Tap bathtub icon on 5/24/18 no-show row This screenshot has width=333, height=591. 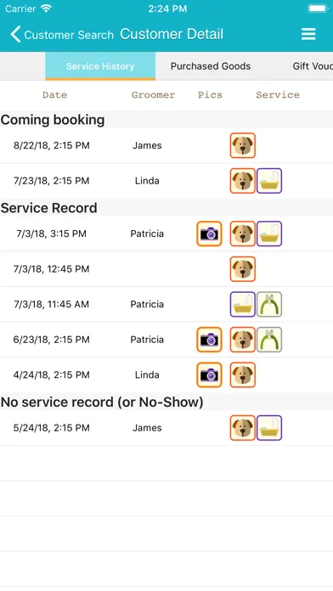point(269,428)
